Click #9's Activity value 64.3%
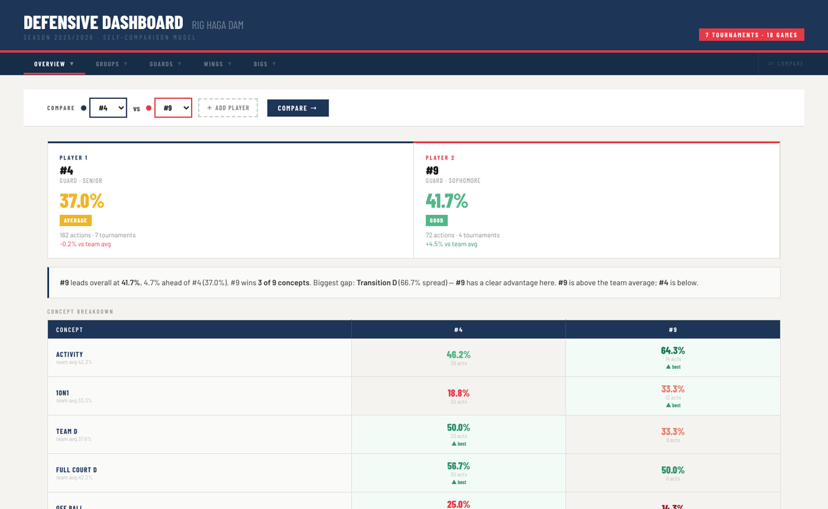 [x=673, y=351]
